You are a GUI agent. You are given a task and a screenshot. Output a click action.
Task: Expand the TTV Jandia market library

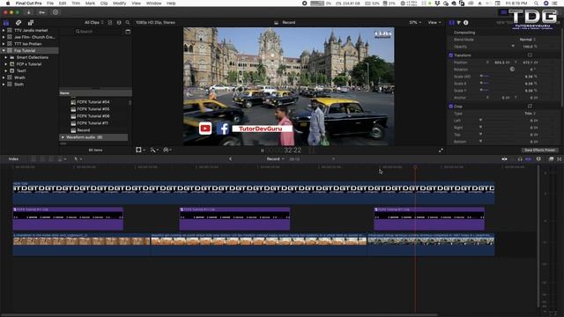click(4, 31)
